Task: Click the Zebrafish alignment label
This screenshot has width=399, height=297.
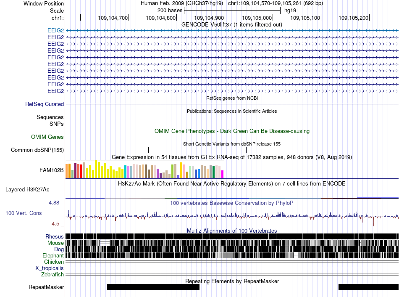Action: pos(52,275)
